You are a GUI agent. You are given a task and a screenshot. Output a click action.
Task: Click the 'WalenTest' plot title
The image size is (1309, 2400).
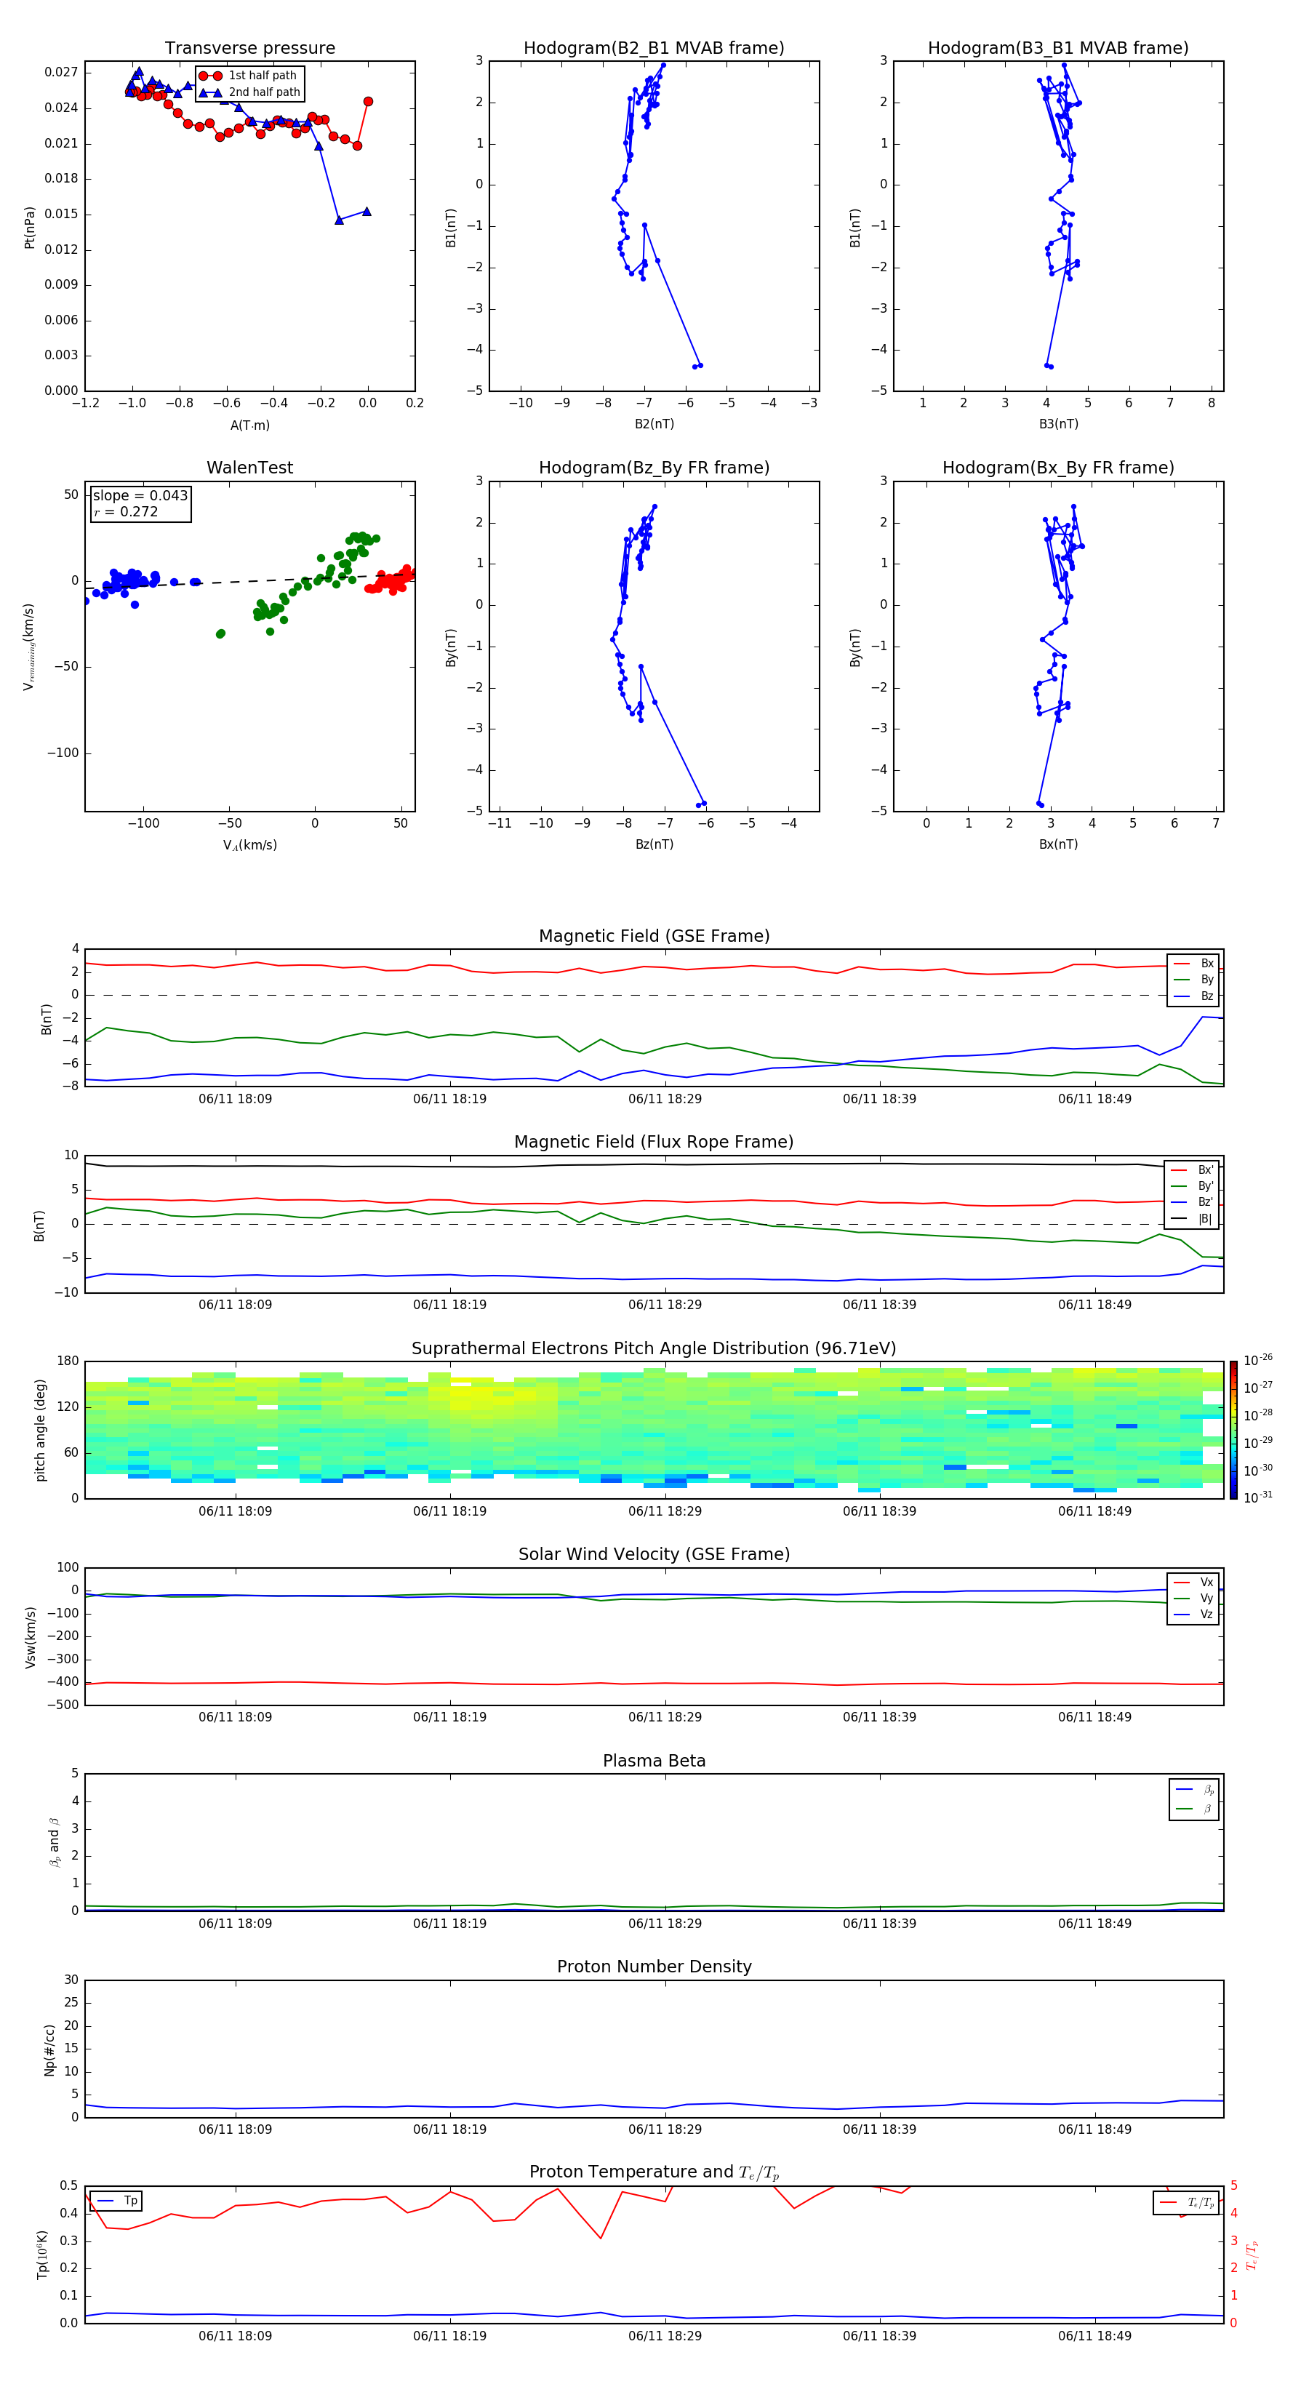coord(249,468)
